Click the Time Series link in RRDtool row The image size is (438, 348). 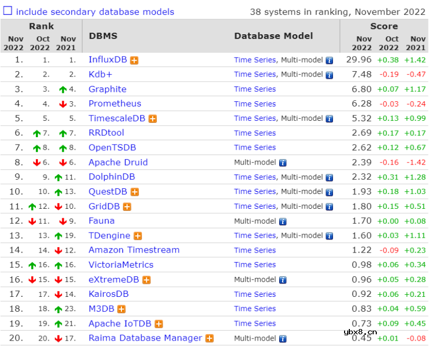(255, 133)
